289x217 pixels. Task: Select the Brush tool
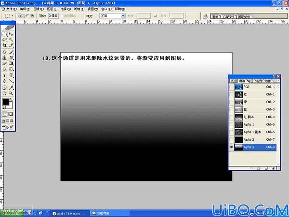point(11,52)
